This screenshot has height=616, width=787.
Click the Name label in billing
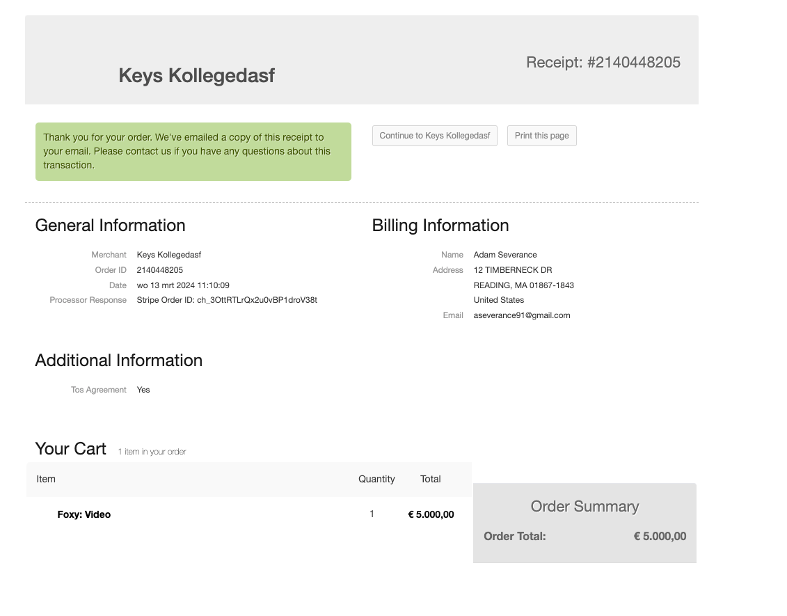(x=452, y=255)
